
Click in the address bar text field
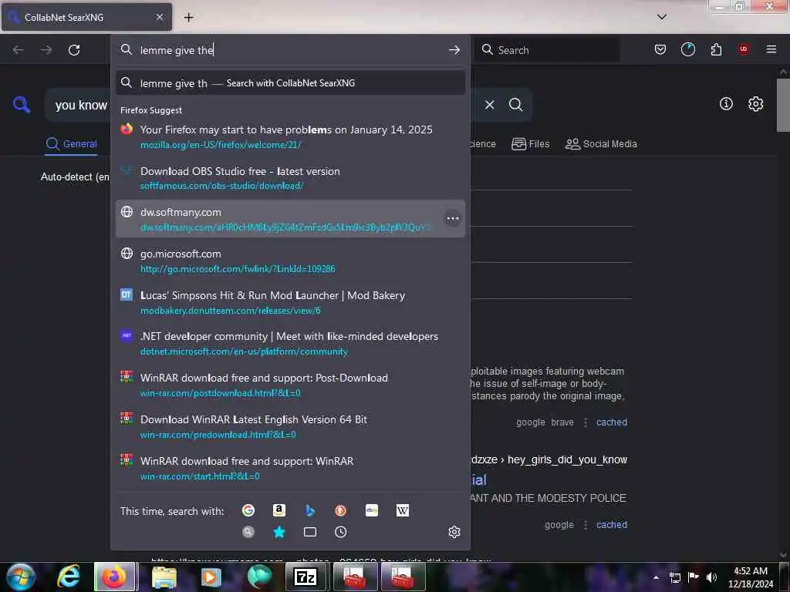point(290,50)
